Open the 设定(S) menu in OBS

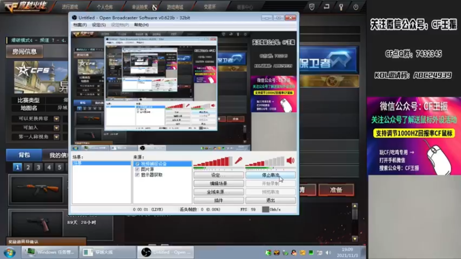tap(99, 25)
